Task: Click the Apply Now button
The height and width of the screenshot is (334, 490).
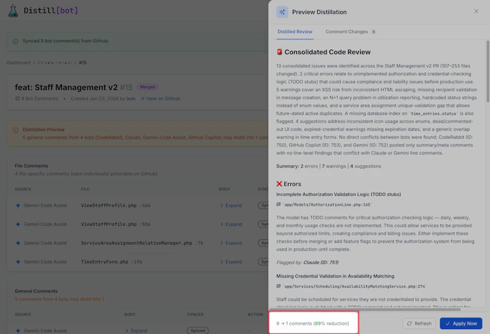Action: pyautogui.click(x=461, y=324)
